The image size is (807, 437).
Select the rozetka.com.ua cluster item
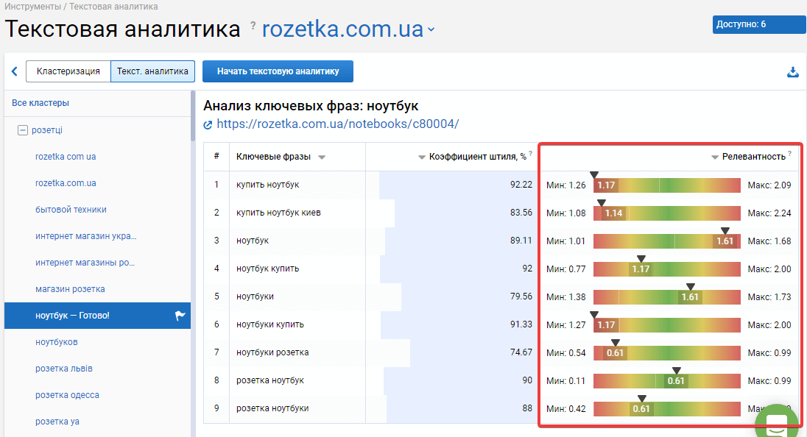point(66,183)
